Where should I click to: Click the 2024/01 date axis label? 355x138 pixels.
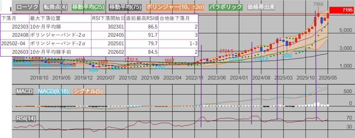pos(239,78)
